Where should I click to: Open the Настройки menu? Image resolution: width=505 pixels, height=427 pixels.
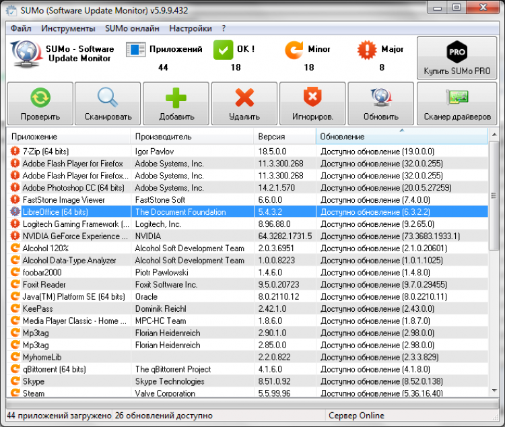(x=191, y=28)
